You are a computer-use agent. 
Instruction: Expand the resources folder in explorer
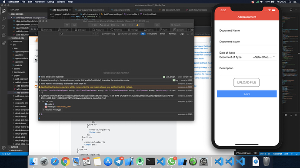pos(17,41)
